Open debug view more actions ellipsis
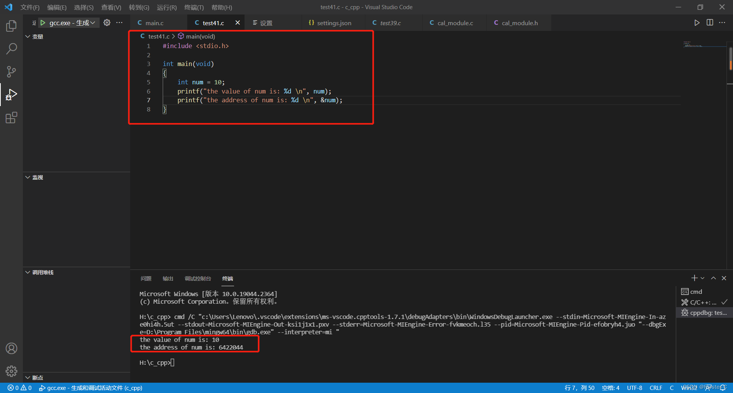This screenshot has width=733, height=393. (119, 23)
